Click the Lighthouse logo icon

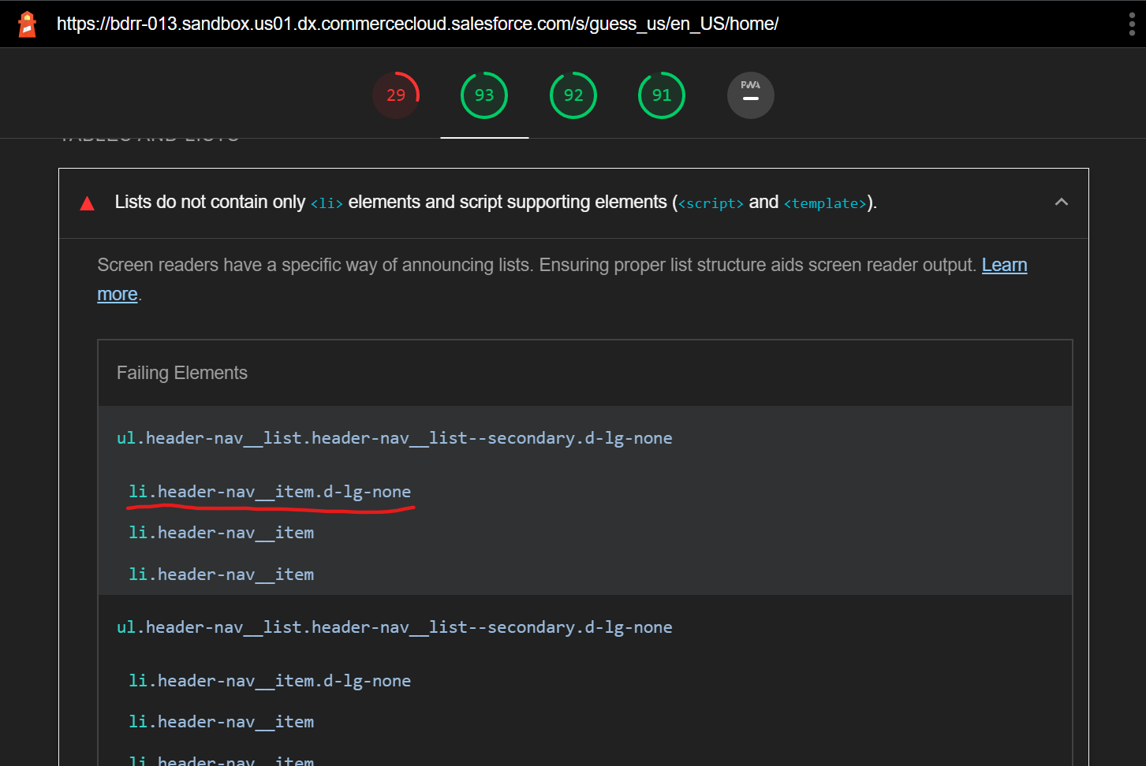tap(26, 24)
